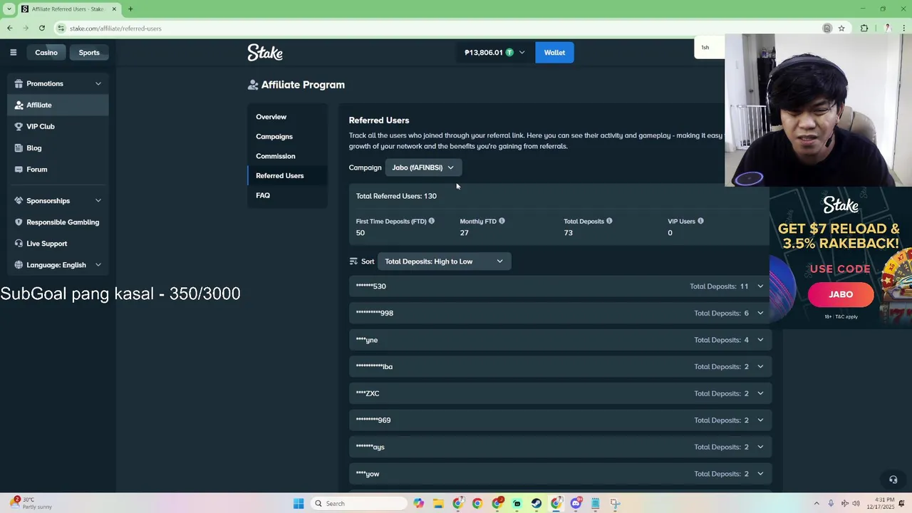Open the site info icon in address bar

61,28
